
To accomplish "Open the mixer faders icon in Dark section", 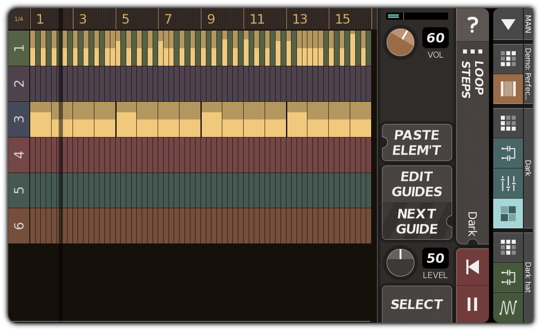I will [x=508, y=183].
